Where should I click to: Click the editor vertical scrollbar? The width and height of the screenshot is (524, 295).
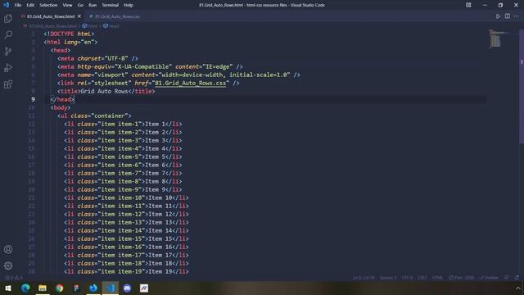tap(522, 87)
